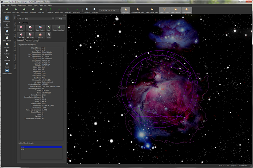Image resolution: width=253 pixels, height=168 pixels.
Task: Toggle Show Double Stars
Action: click(x=152, y=10)
